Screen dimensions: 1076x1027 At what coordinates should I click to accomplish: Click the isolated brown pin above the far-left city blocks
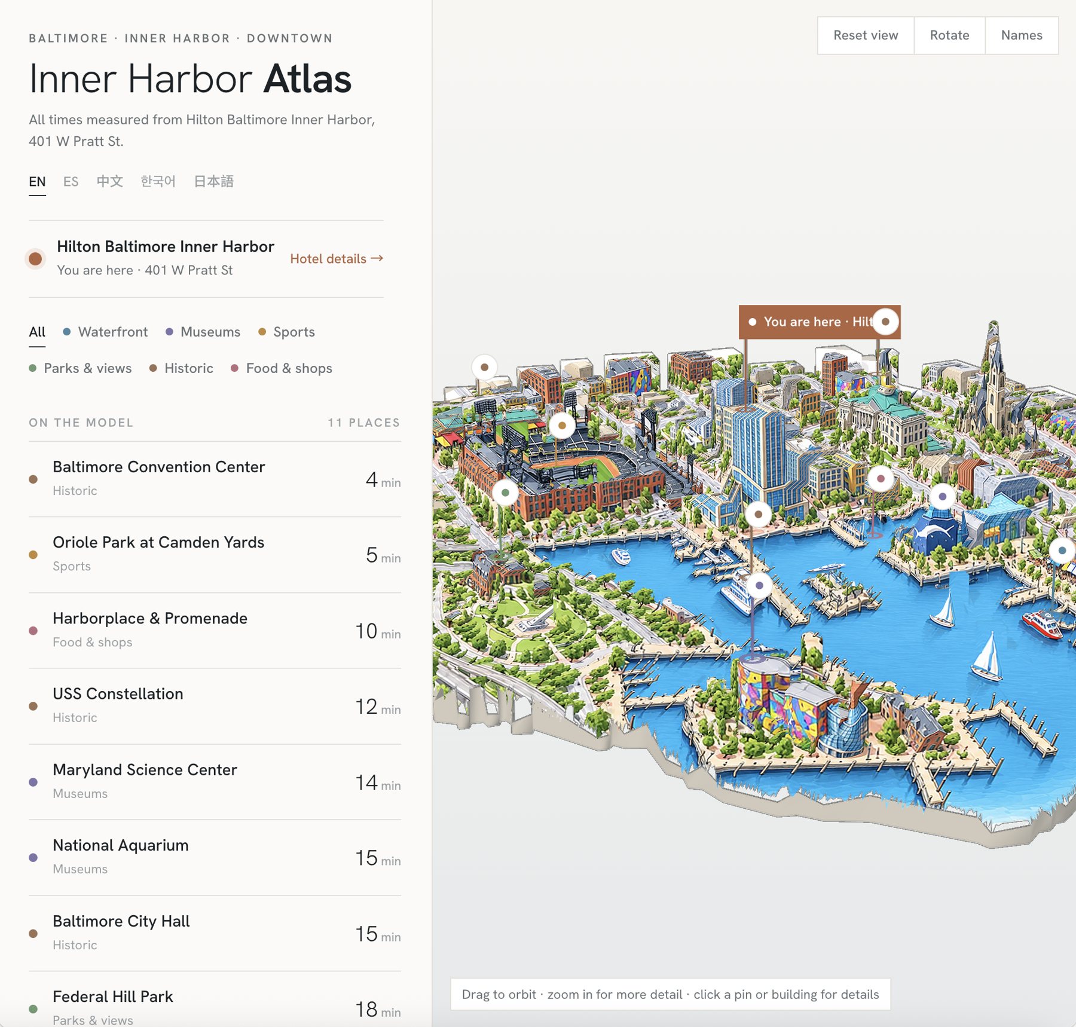484,367
